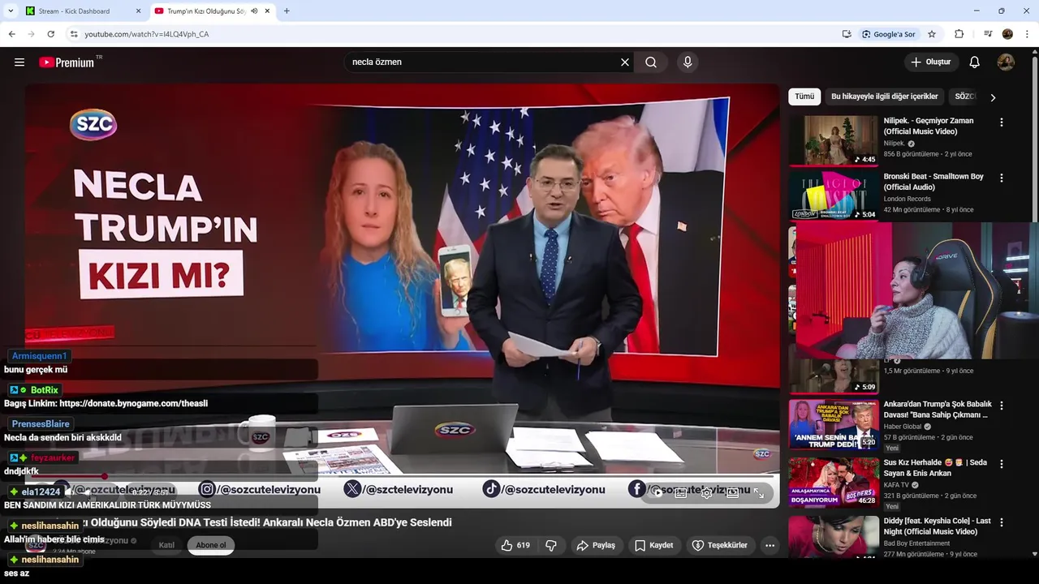The image size is (1039, 584).
Task: Open Chrome media controls icon
Action: (x=988, y=34)
